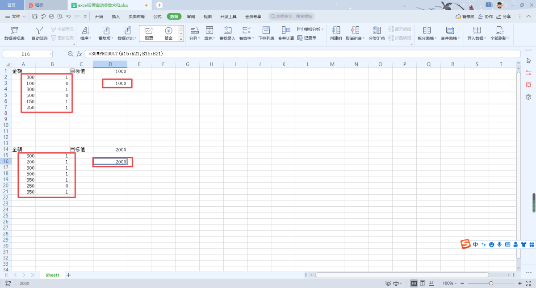
Task: Click the 自动筛选 auto filter icon
Action: pyautogui.click(x=39, y=33)
